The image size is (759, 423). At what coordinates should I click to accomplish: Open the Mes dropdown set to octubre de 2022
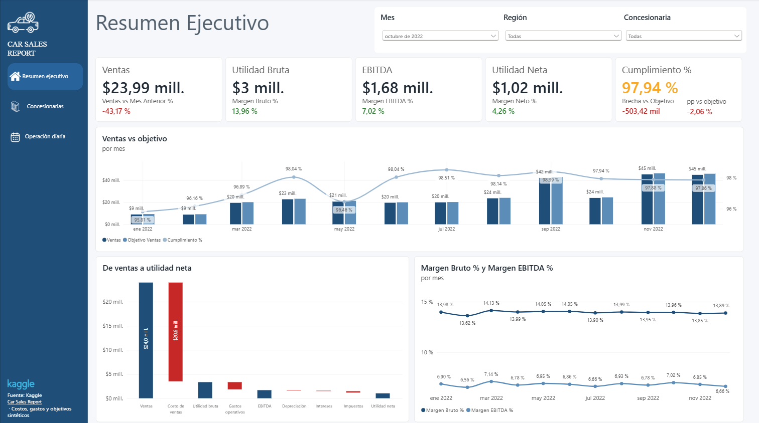[x=440, y=36]
